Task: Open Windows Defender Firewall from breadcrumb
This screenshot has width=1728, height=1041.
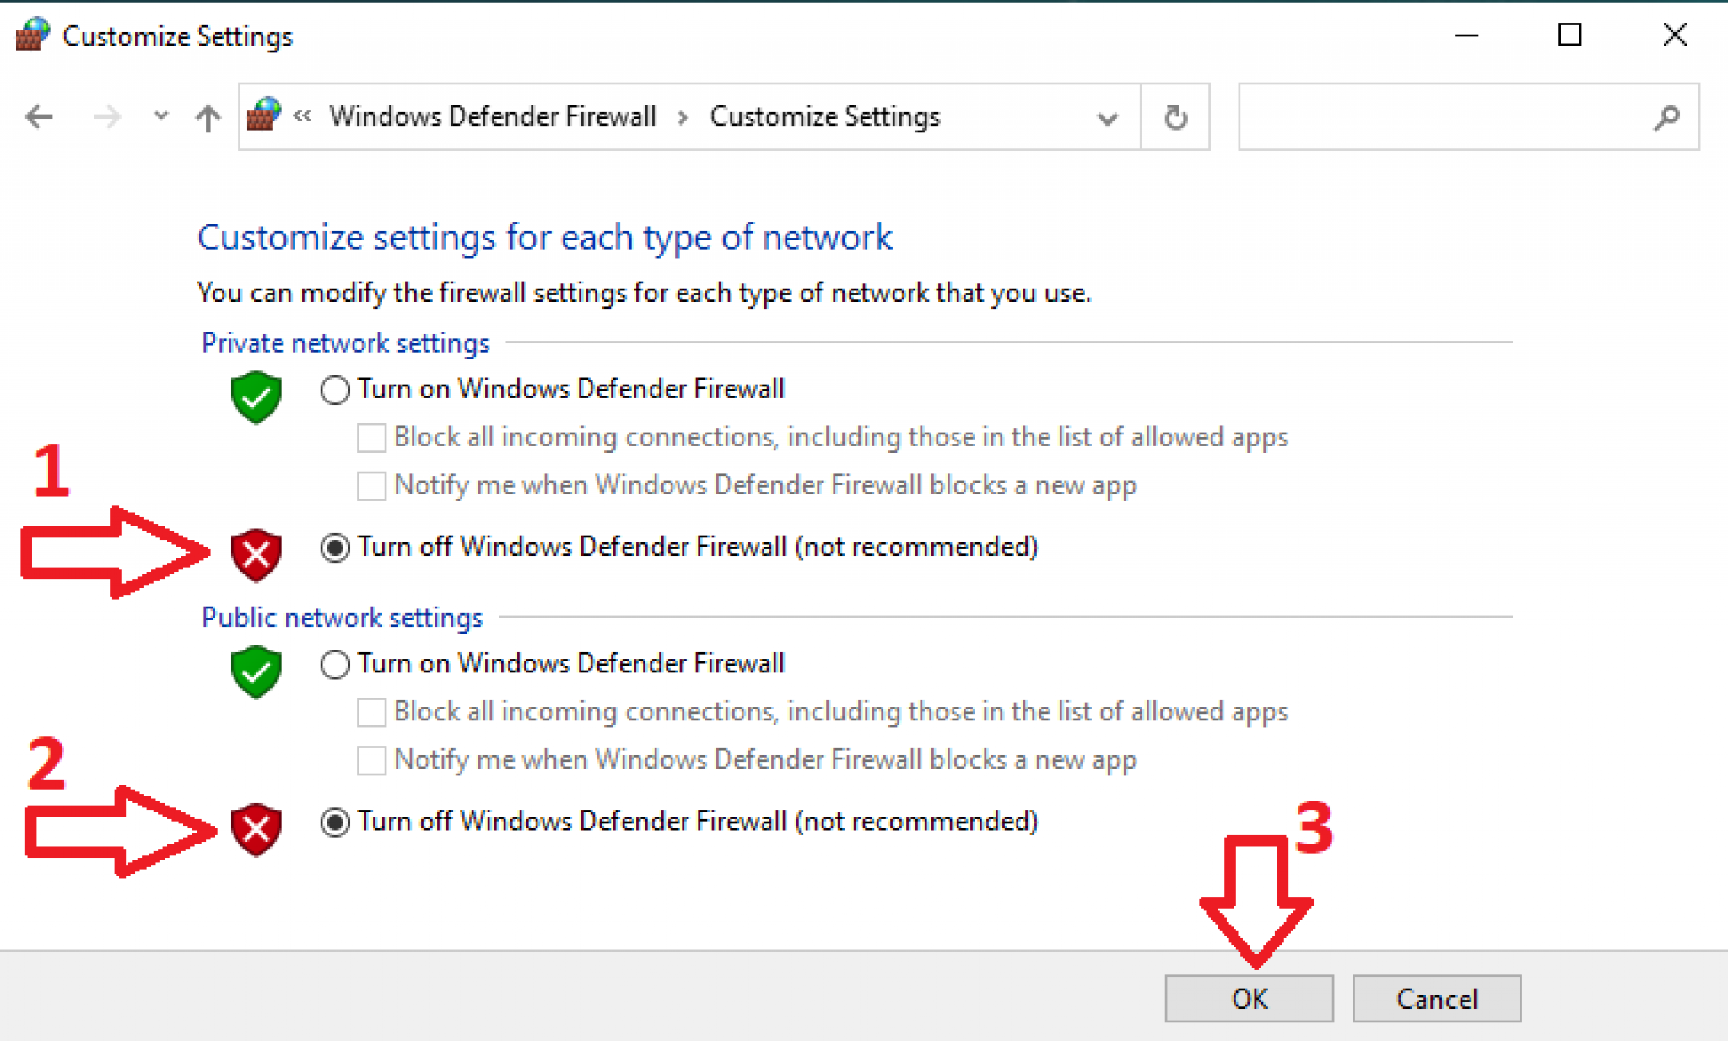Action: point(494,116)
